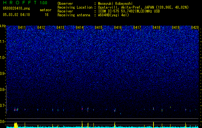
Task: Click the 0414 time marker
Action: tap(80, 28)
